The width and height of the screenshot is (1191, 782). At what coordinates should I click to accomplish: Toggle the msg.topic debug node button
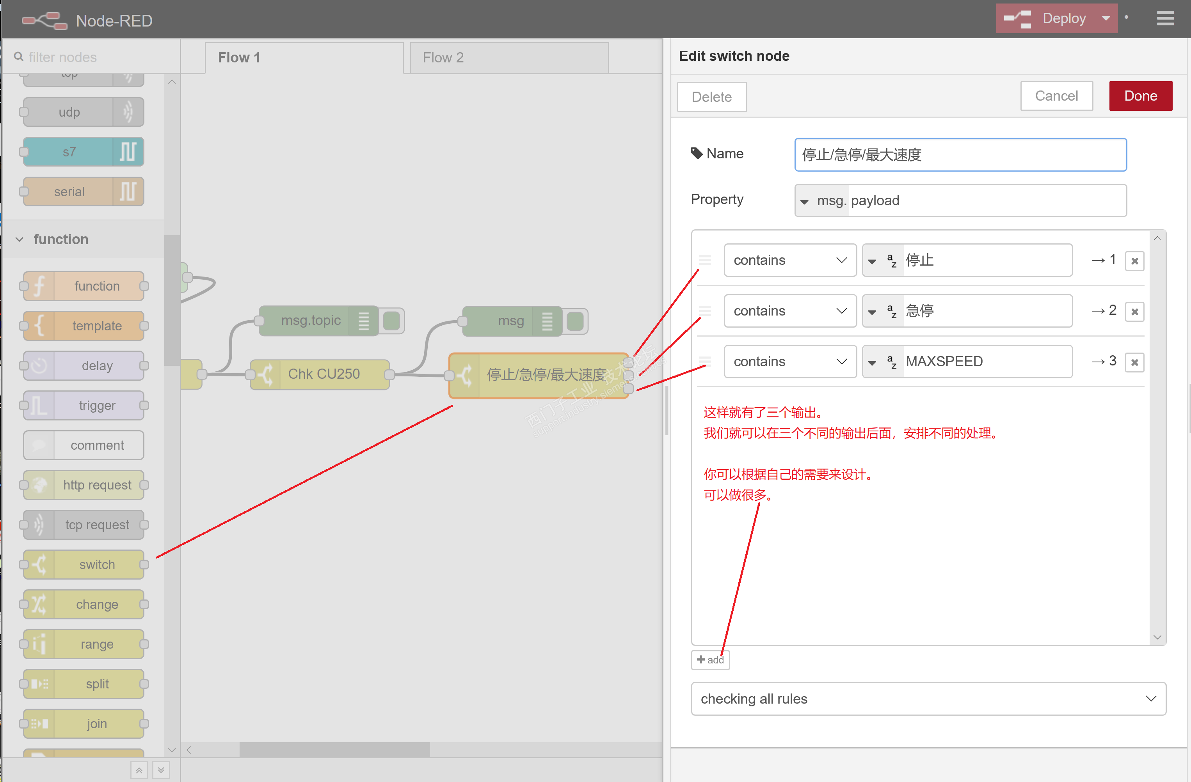tap(391, 321)
